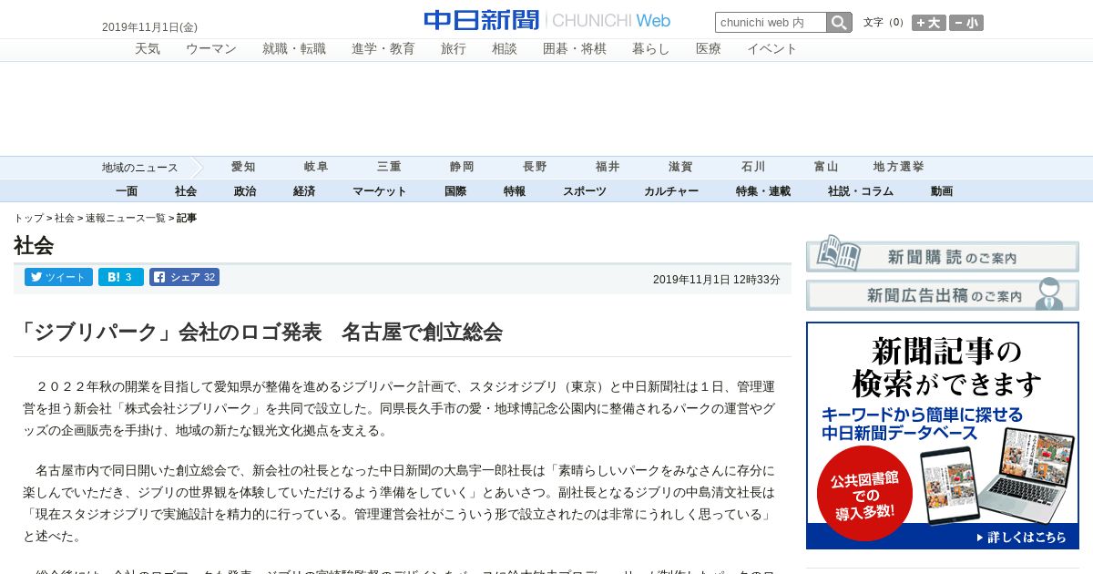Select 福井 regional news tab
This screenshot has width=1093, height=574.
(x=608, y=167)
